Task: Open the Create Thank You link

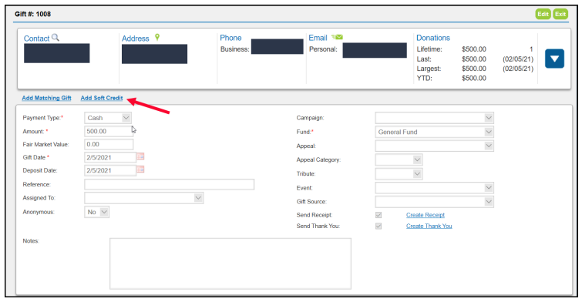Action: coord(429,226)
